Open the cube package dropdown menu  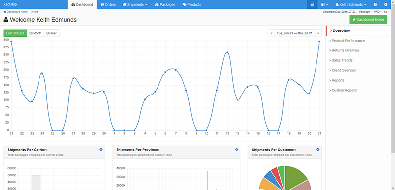click(325, 5)
